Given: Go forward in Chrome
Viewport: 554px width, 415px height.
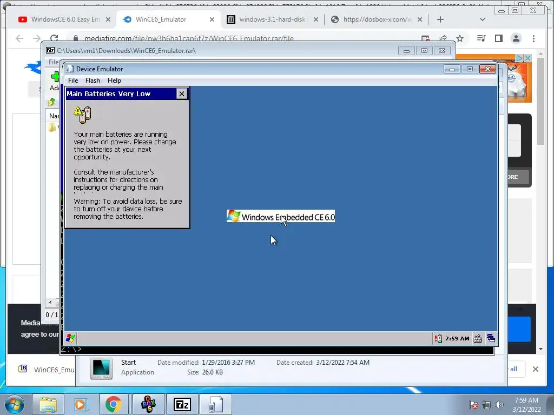Looking at the screenshot, I should pyautogui.click(x=37, y=38).
